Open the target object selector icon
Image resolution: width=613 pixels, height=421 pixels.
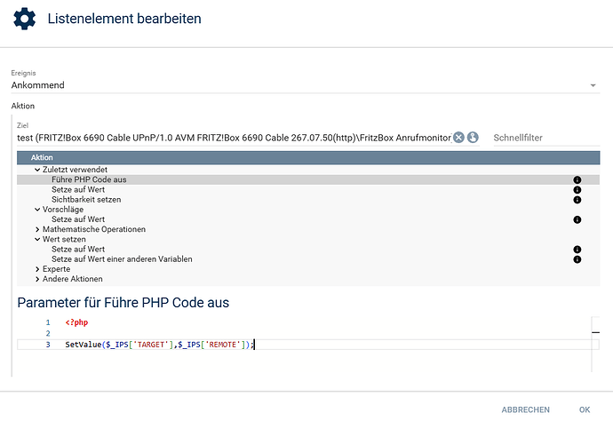(x=473, y=137)
